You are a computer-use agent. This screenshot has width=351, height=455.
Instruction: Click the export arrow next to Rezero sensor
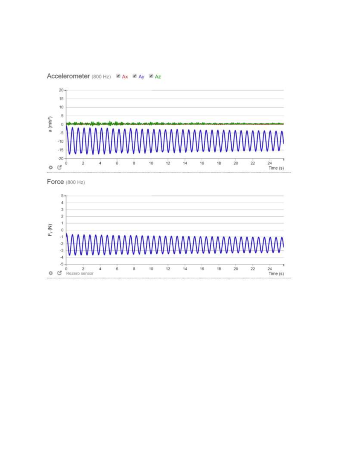[x=60, y=273]
